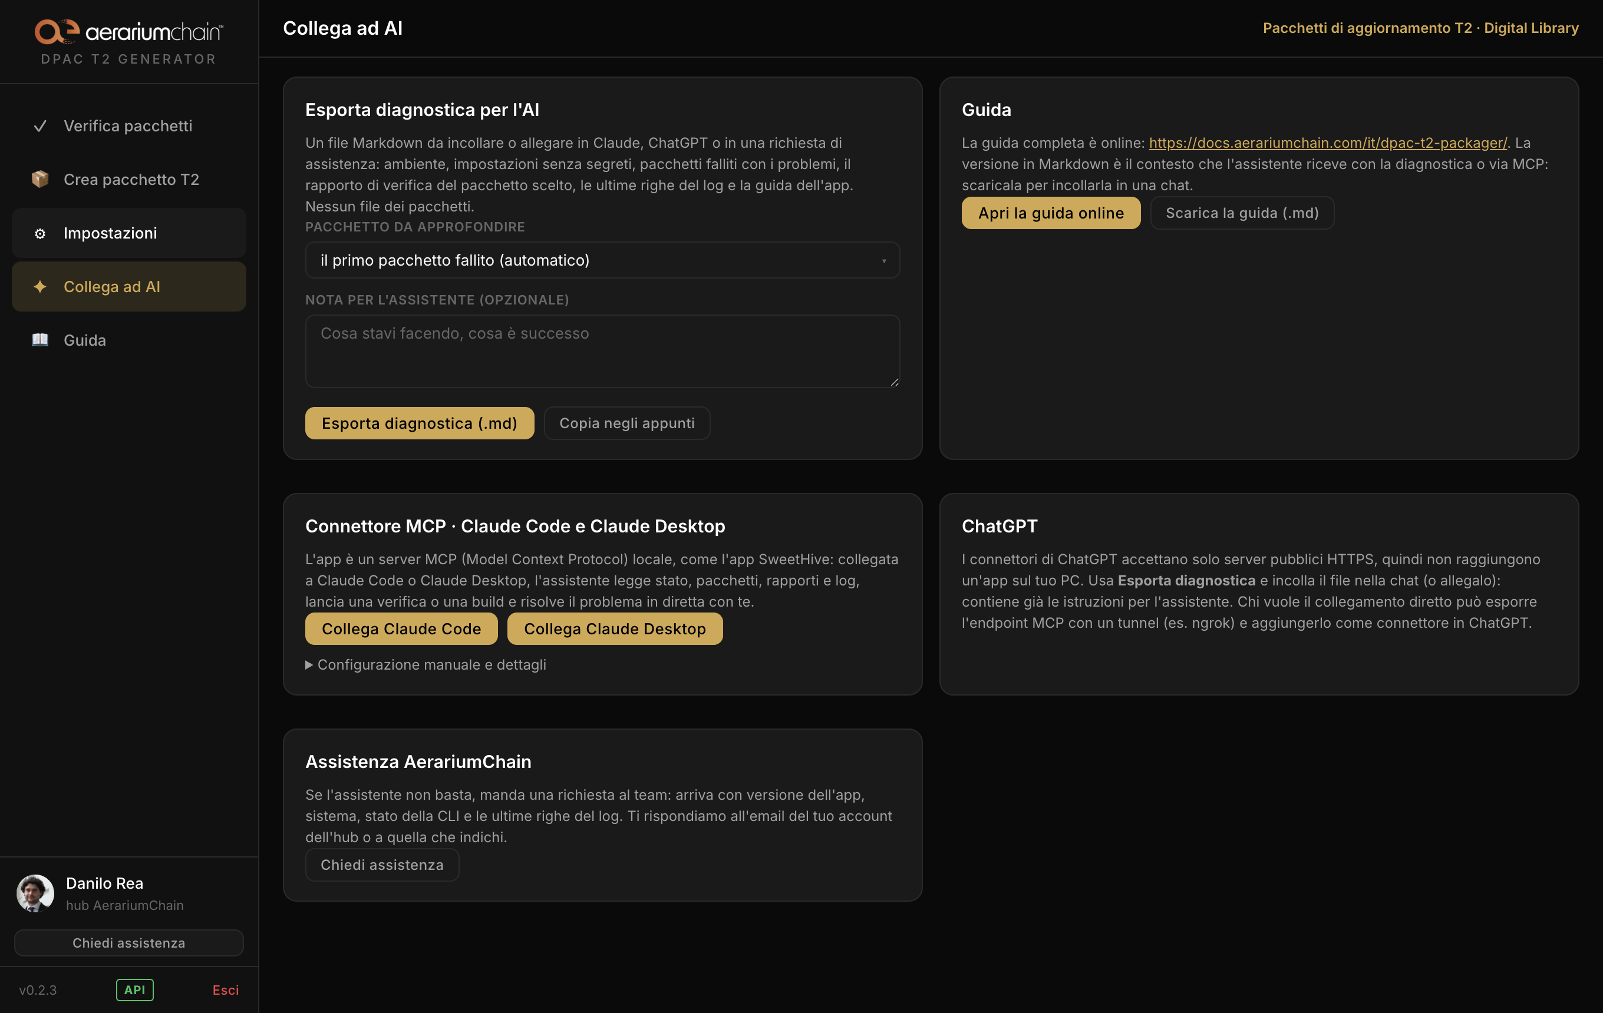Image resolution: width=1603 pixels, height=1013 pixels.
Task: Click the 'ChatGPT' card heading
Action: click(999, 526)
